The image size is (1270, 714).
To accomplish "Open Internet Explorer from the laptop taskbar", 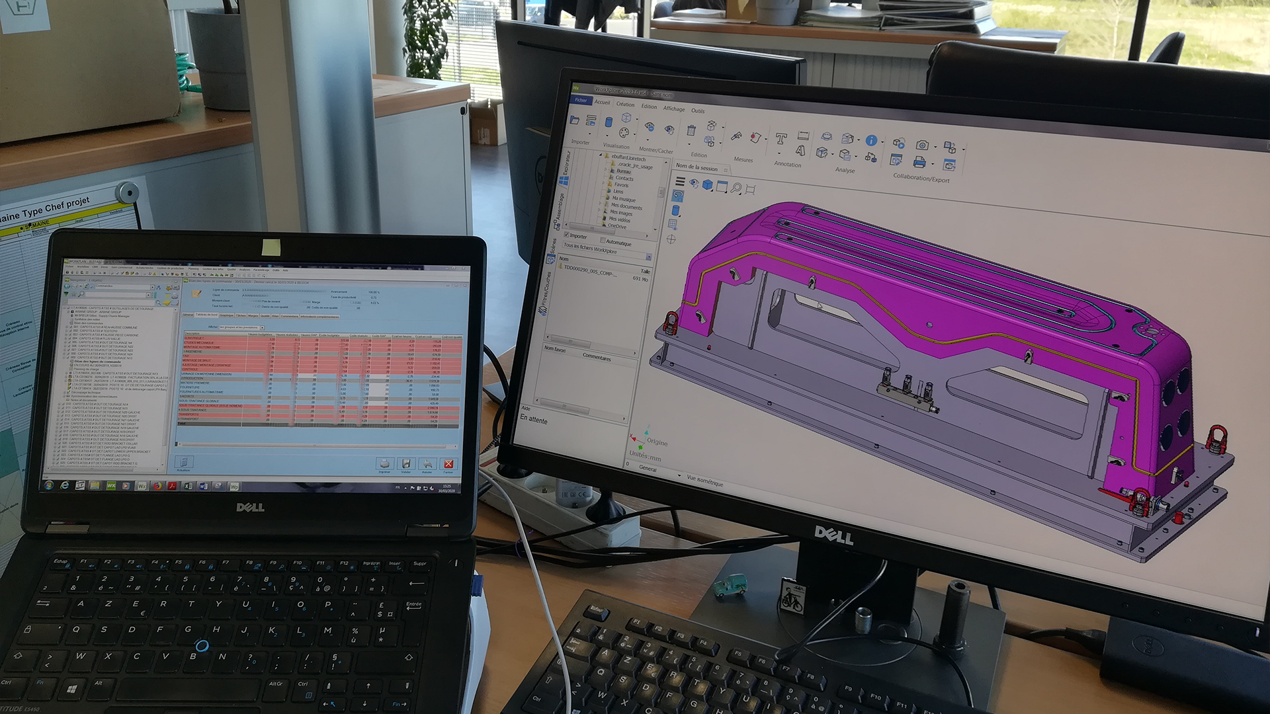I will tap(65, 485).
